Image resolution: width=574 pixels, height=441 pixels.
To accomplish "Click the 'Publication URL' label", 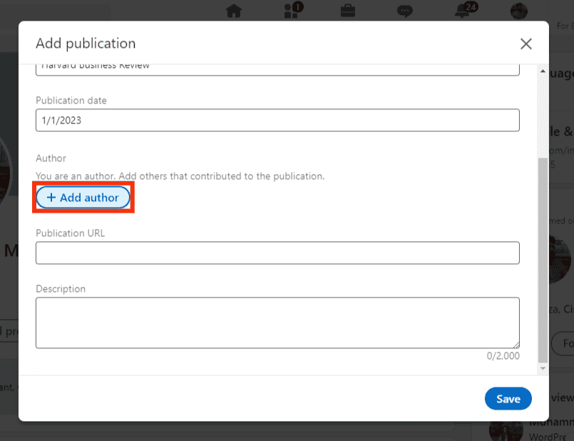I will [71, 233].
